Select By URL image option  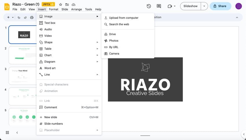[x=113, y=47]
